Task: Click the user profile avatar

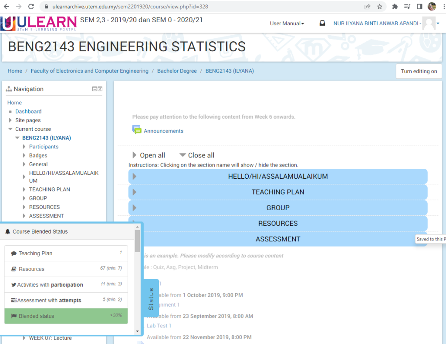Action: click(429, 23)
